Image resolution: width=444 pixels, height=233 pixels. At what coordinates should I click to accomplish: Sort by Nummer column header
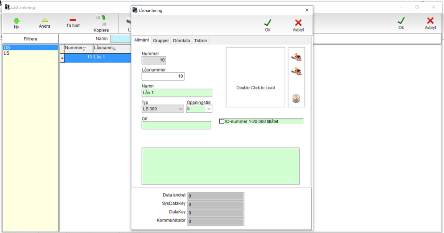click(x=78, y=48)
